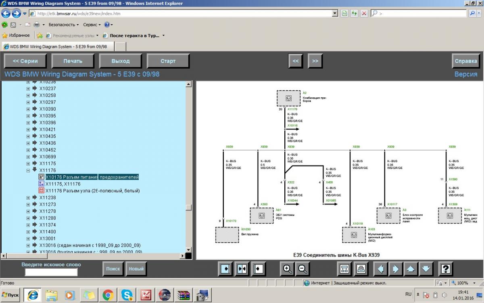
Task: Click the tree pane vertical scrollbar thumb
Action: [188, 207]
